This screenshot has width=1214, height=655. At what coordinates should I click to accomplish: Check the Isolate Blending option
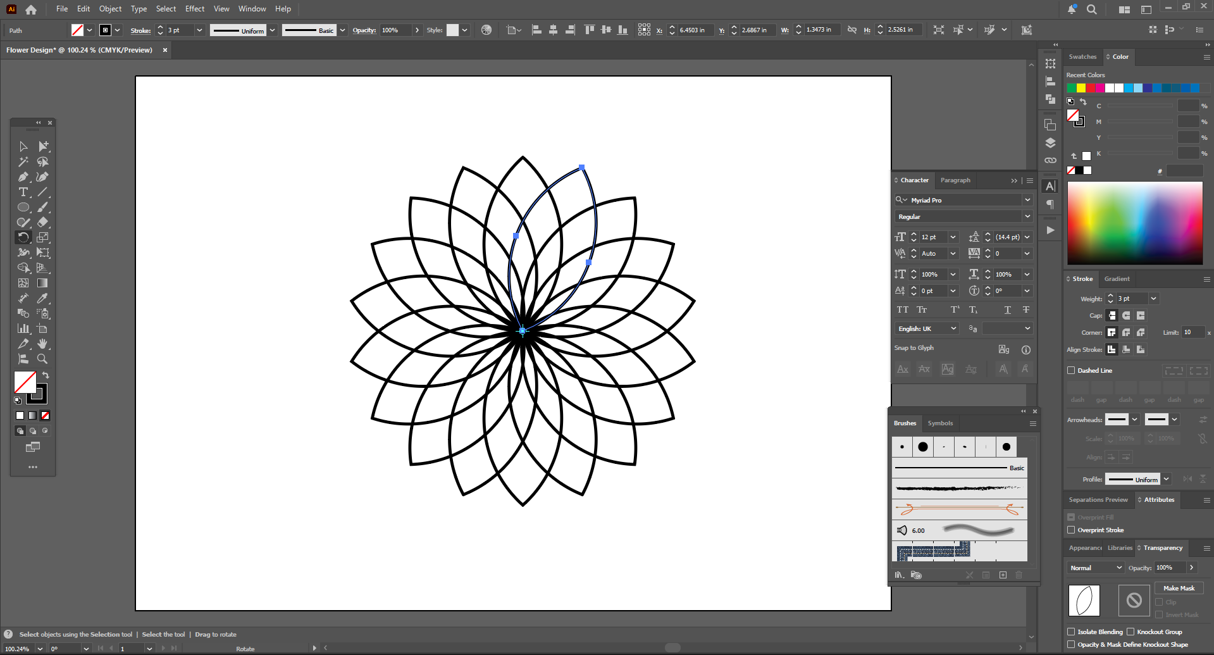click(1071, 632)
